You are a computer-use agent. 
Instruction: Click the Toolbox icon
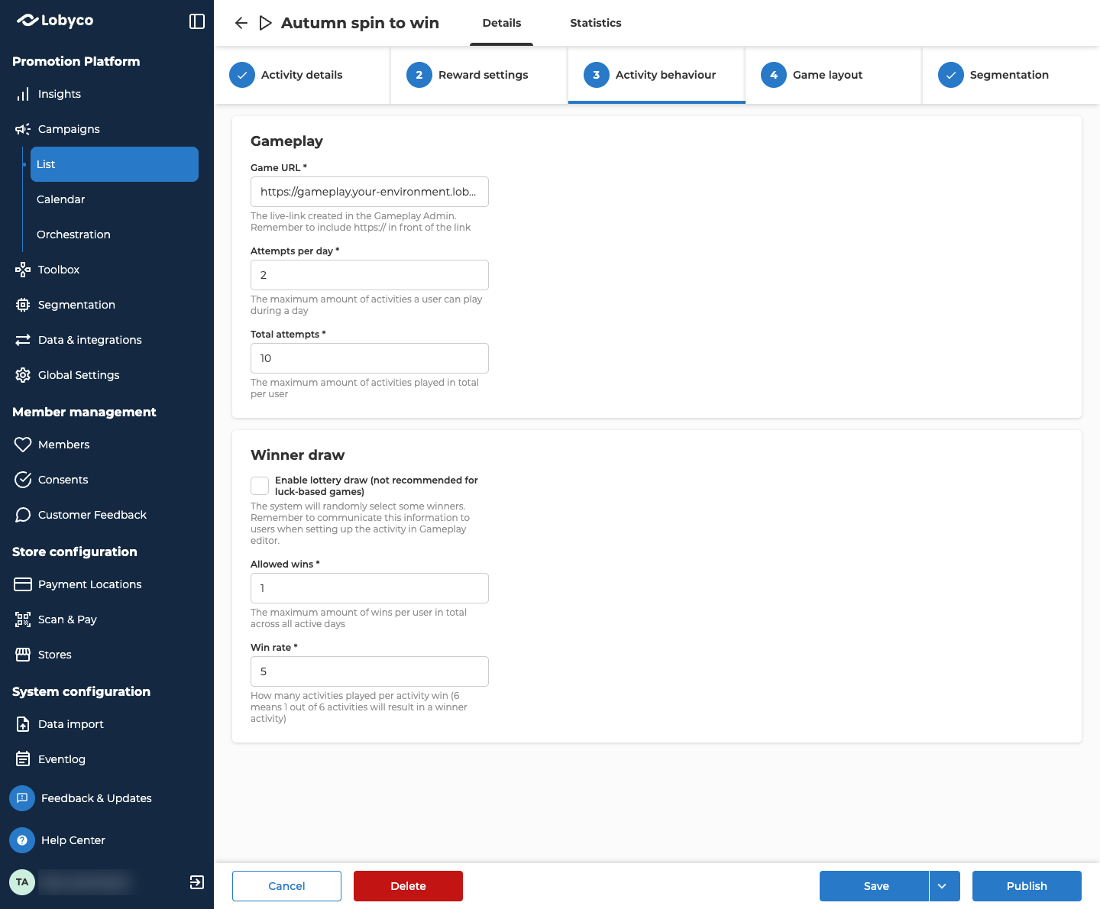click(23, 270)
